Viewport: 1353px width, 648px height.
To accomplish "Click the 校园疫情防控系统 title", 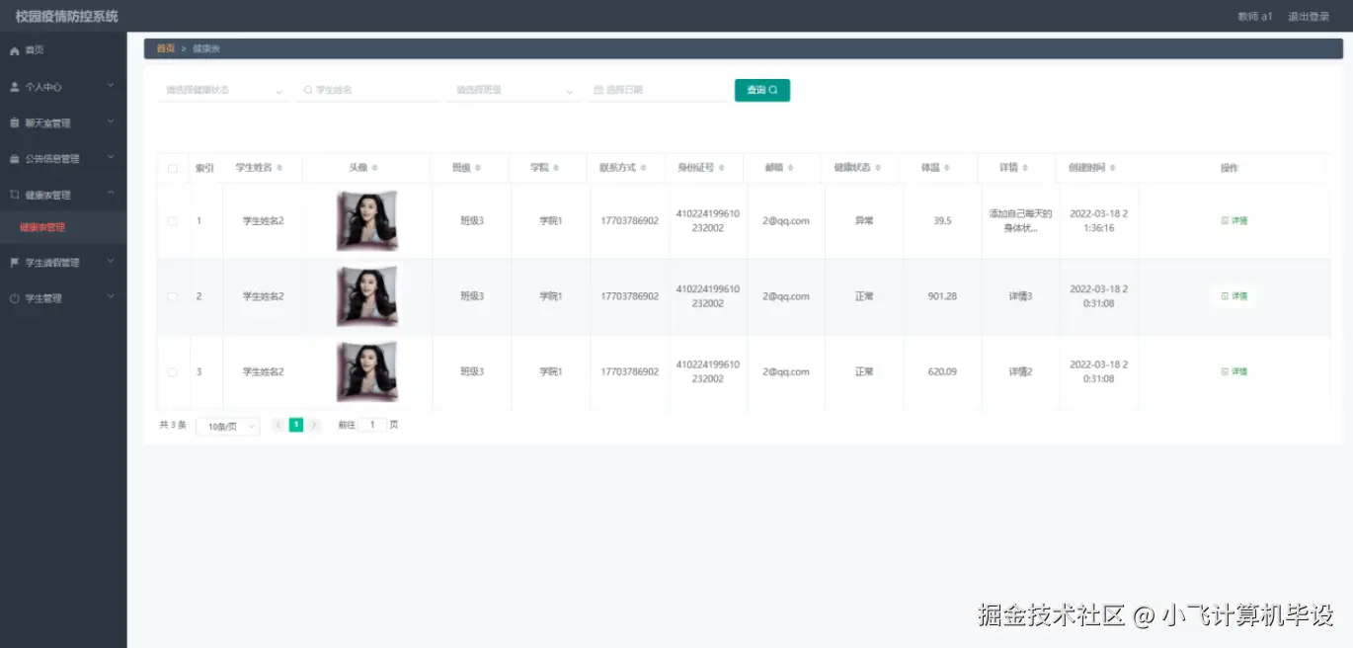I will point(66,17).
